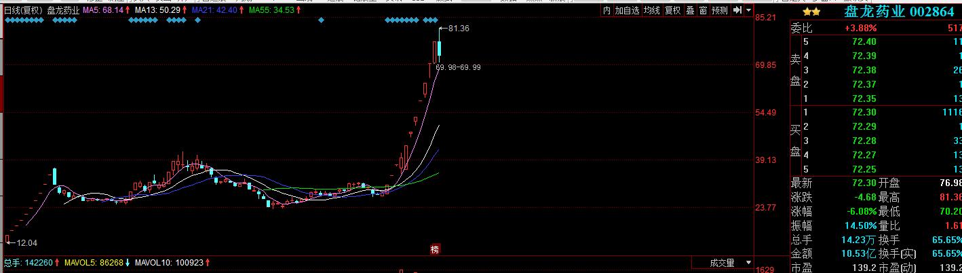This screenshot has width=962, height=273.
Task: Select sell level 2 price 72.37
Action: tap(864, 84)
